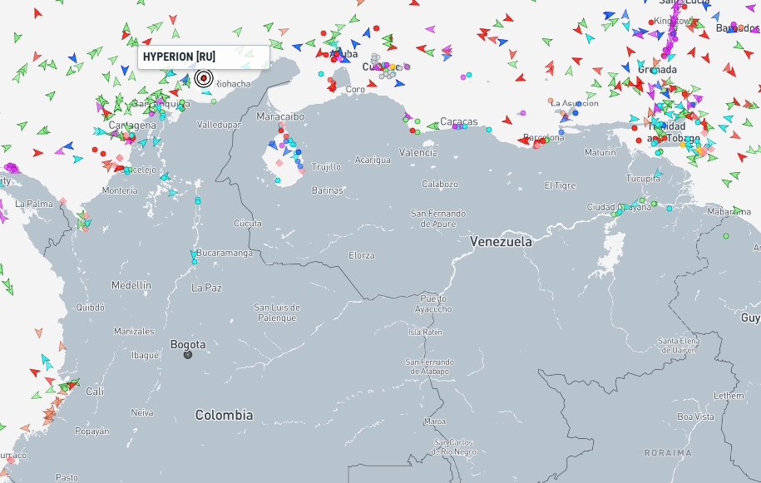Select the cyan dots on river east of Montería
Screen dimensions: 761x483
(198, 200)
